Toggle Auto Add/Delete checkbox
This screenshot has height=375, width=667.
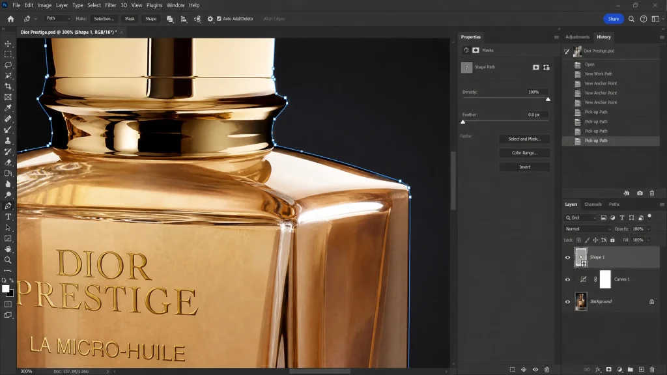click(x=219, y=19)
